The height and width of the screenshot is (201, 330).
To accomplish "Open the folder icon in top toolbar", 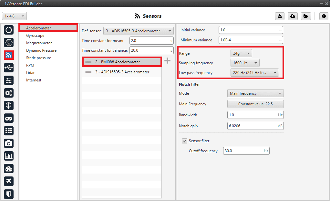I will coord(305,16).
